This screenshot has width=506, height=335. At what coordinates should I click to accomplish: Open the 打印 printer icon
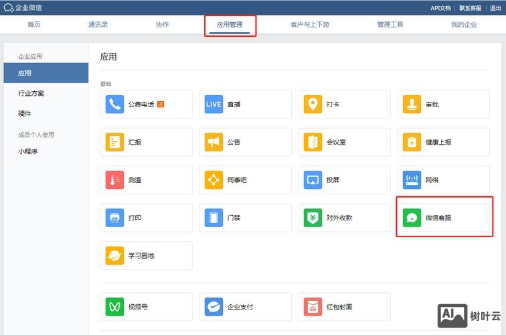coord(114,217)
